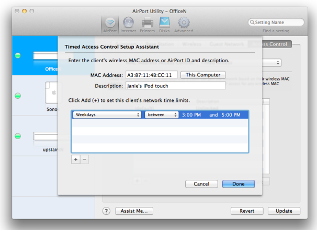This screenshot has height=230, width=317.
Task: Cancel the setup assistant
Action: 201,184
